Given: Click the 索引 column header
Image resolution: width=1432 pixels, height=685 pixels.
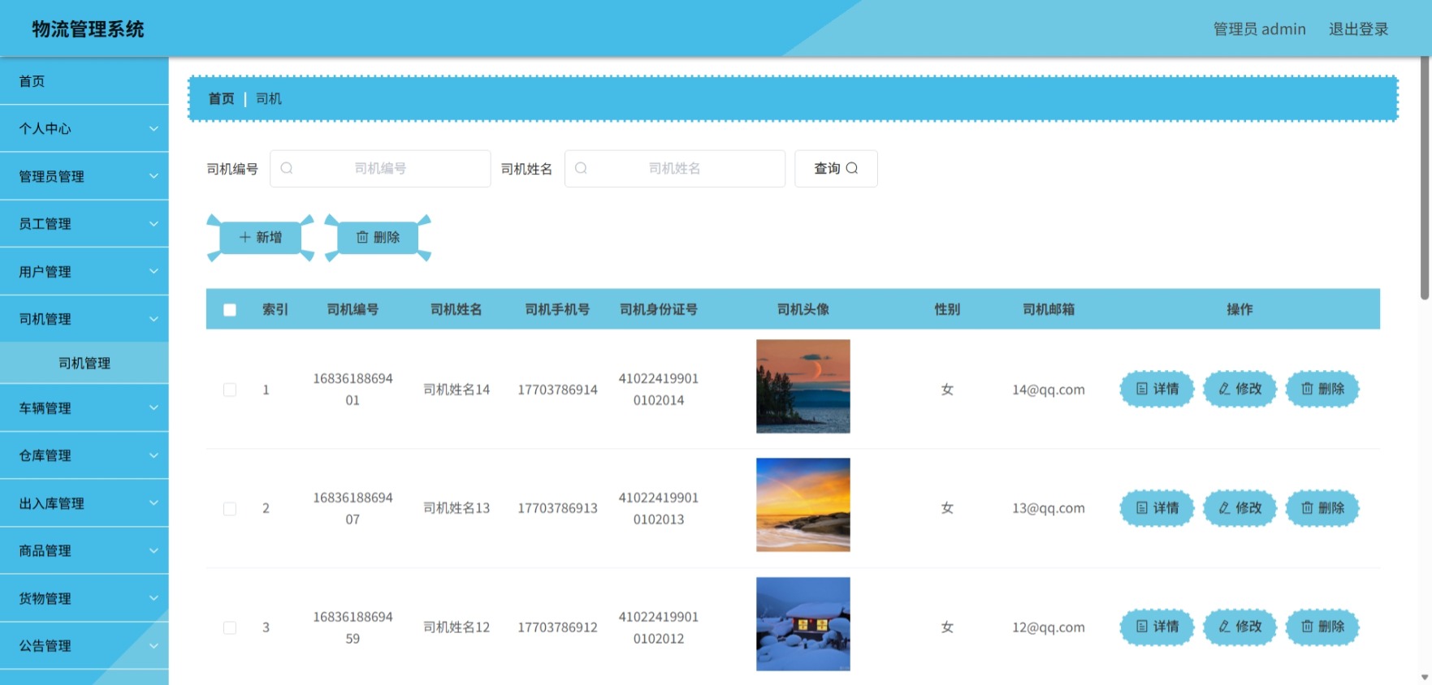Looking at the screenshot, I should 275,309.
